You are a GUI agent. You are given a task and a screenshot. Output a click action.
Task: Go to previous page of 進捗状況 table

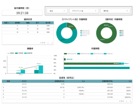click(48, 43)
